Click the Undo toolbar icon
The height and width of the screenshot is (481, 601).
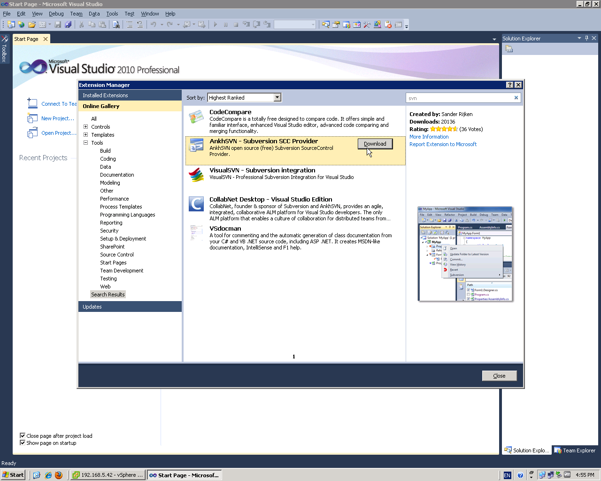tap(153, 24)
